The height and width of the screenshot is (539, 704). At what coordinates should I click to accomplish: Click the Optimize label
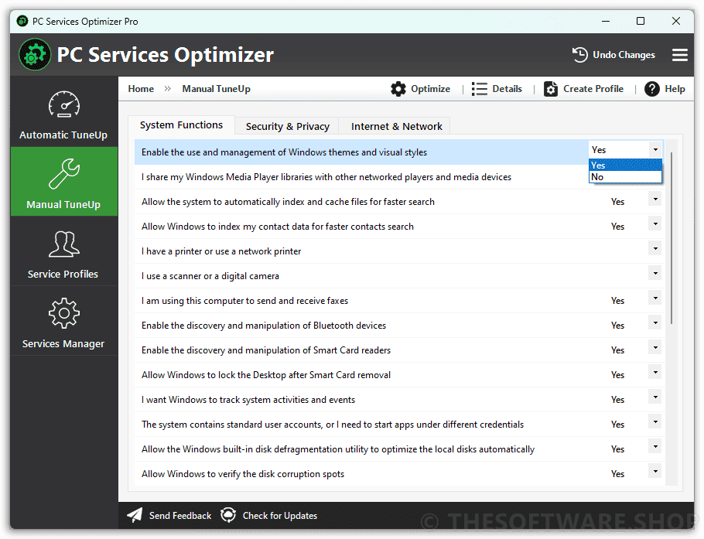[430, 89]
